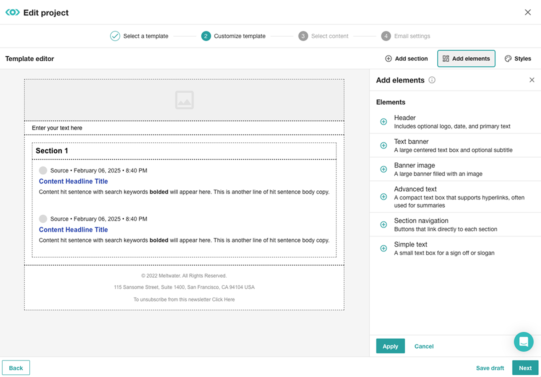
Task: Select the banner image placeholder in template
Action: 184,100
